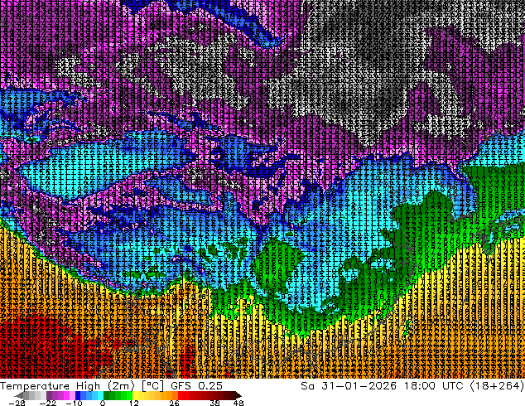
Task: Click the "Sa 31-01-2026" date text
Action: 349,385
